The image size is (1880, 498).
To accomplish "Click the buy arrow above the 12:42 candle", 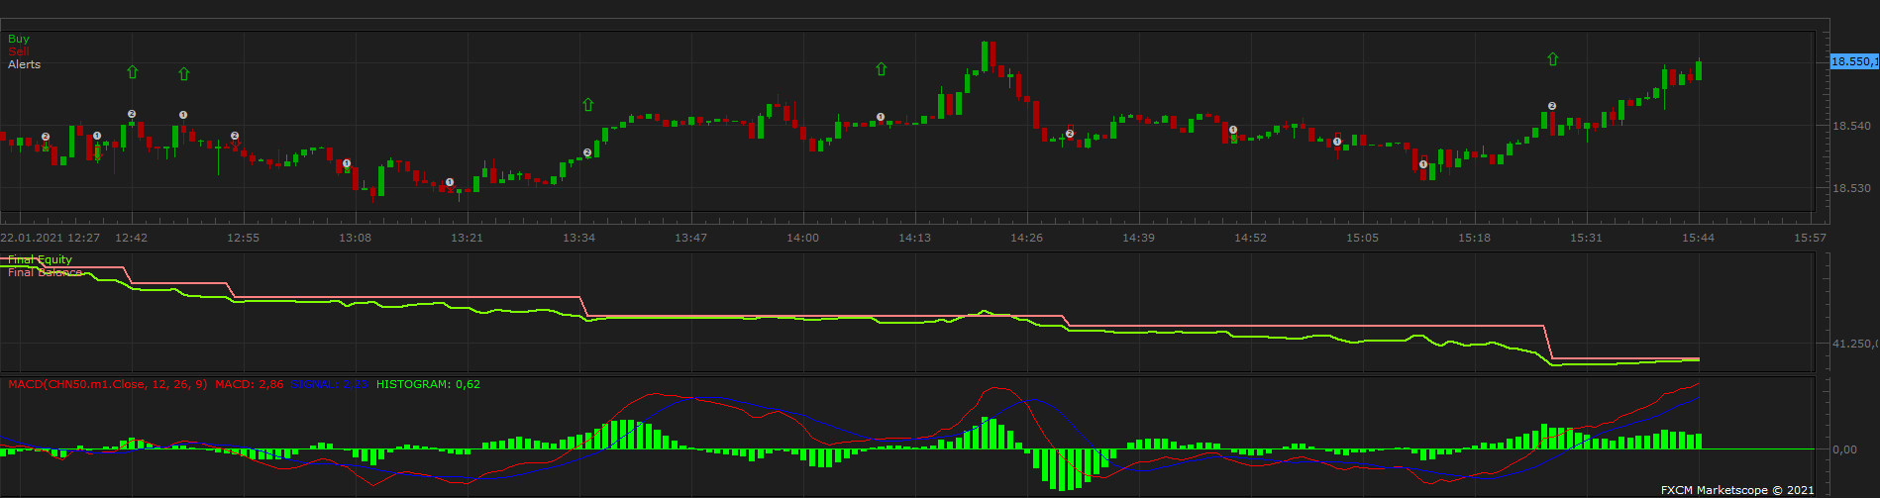I will [133, 71].
